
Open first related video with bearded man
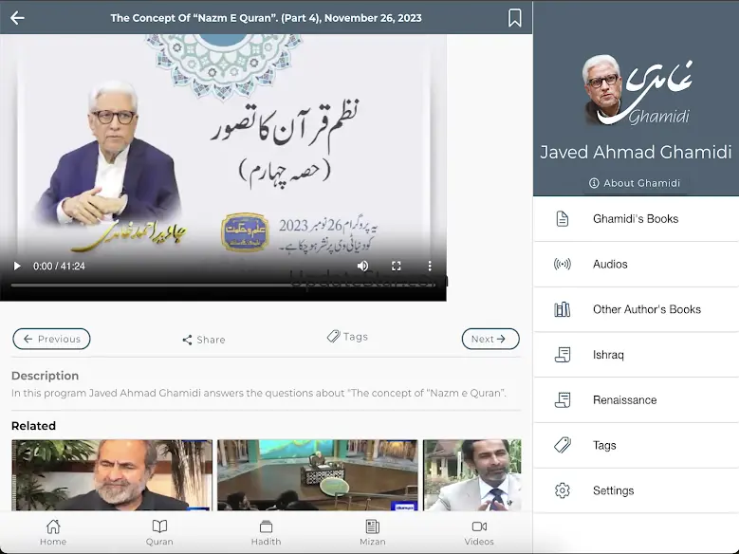(112, 475)
